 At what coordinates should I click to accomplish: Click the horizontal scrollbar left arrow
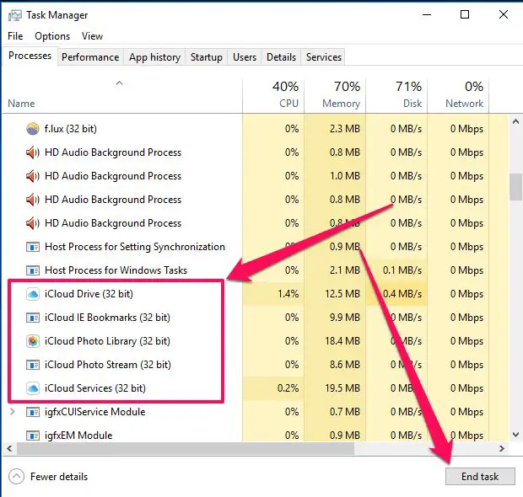[9, 449]
